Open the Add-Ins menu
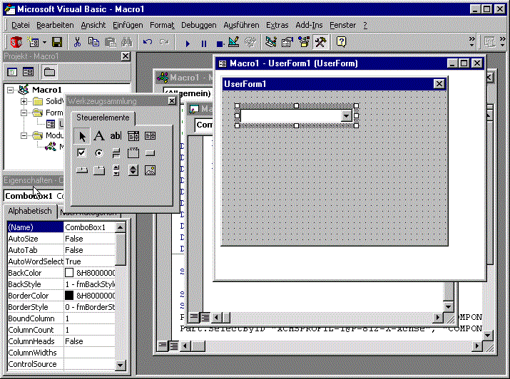This screenshot has height=379, width=510. pyautogui.click(x=309, y=25)
